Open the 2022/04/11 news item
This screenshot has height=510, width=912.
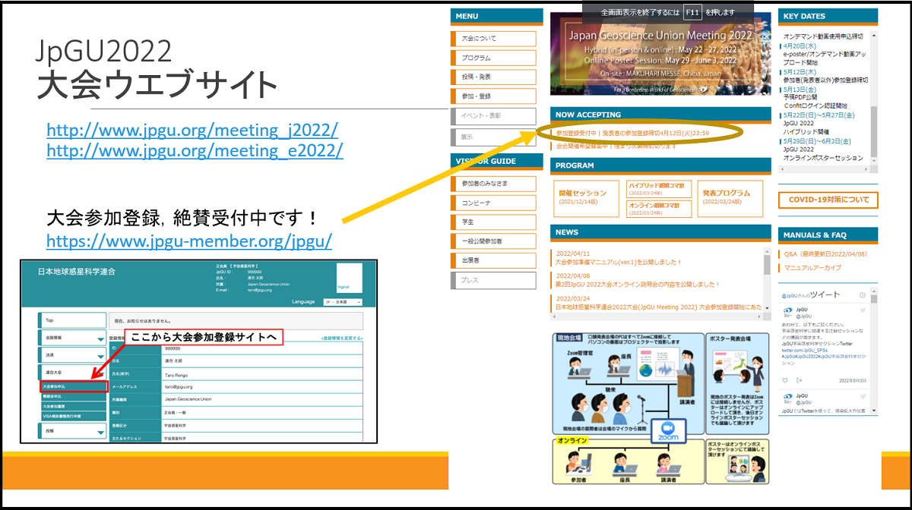coord(619,258)
